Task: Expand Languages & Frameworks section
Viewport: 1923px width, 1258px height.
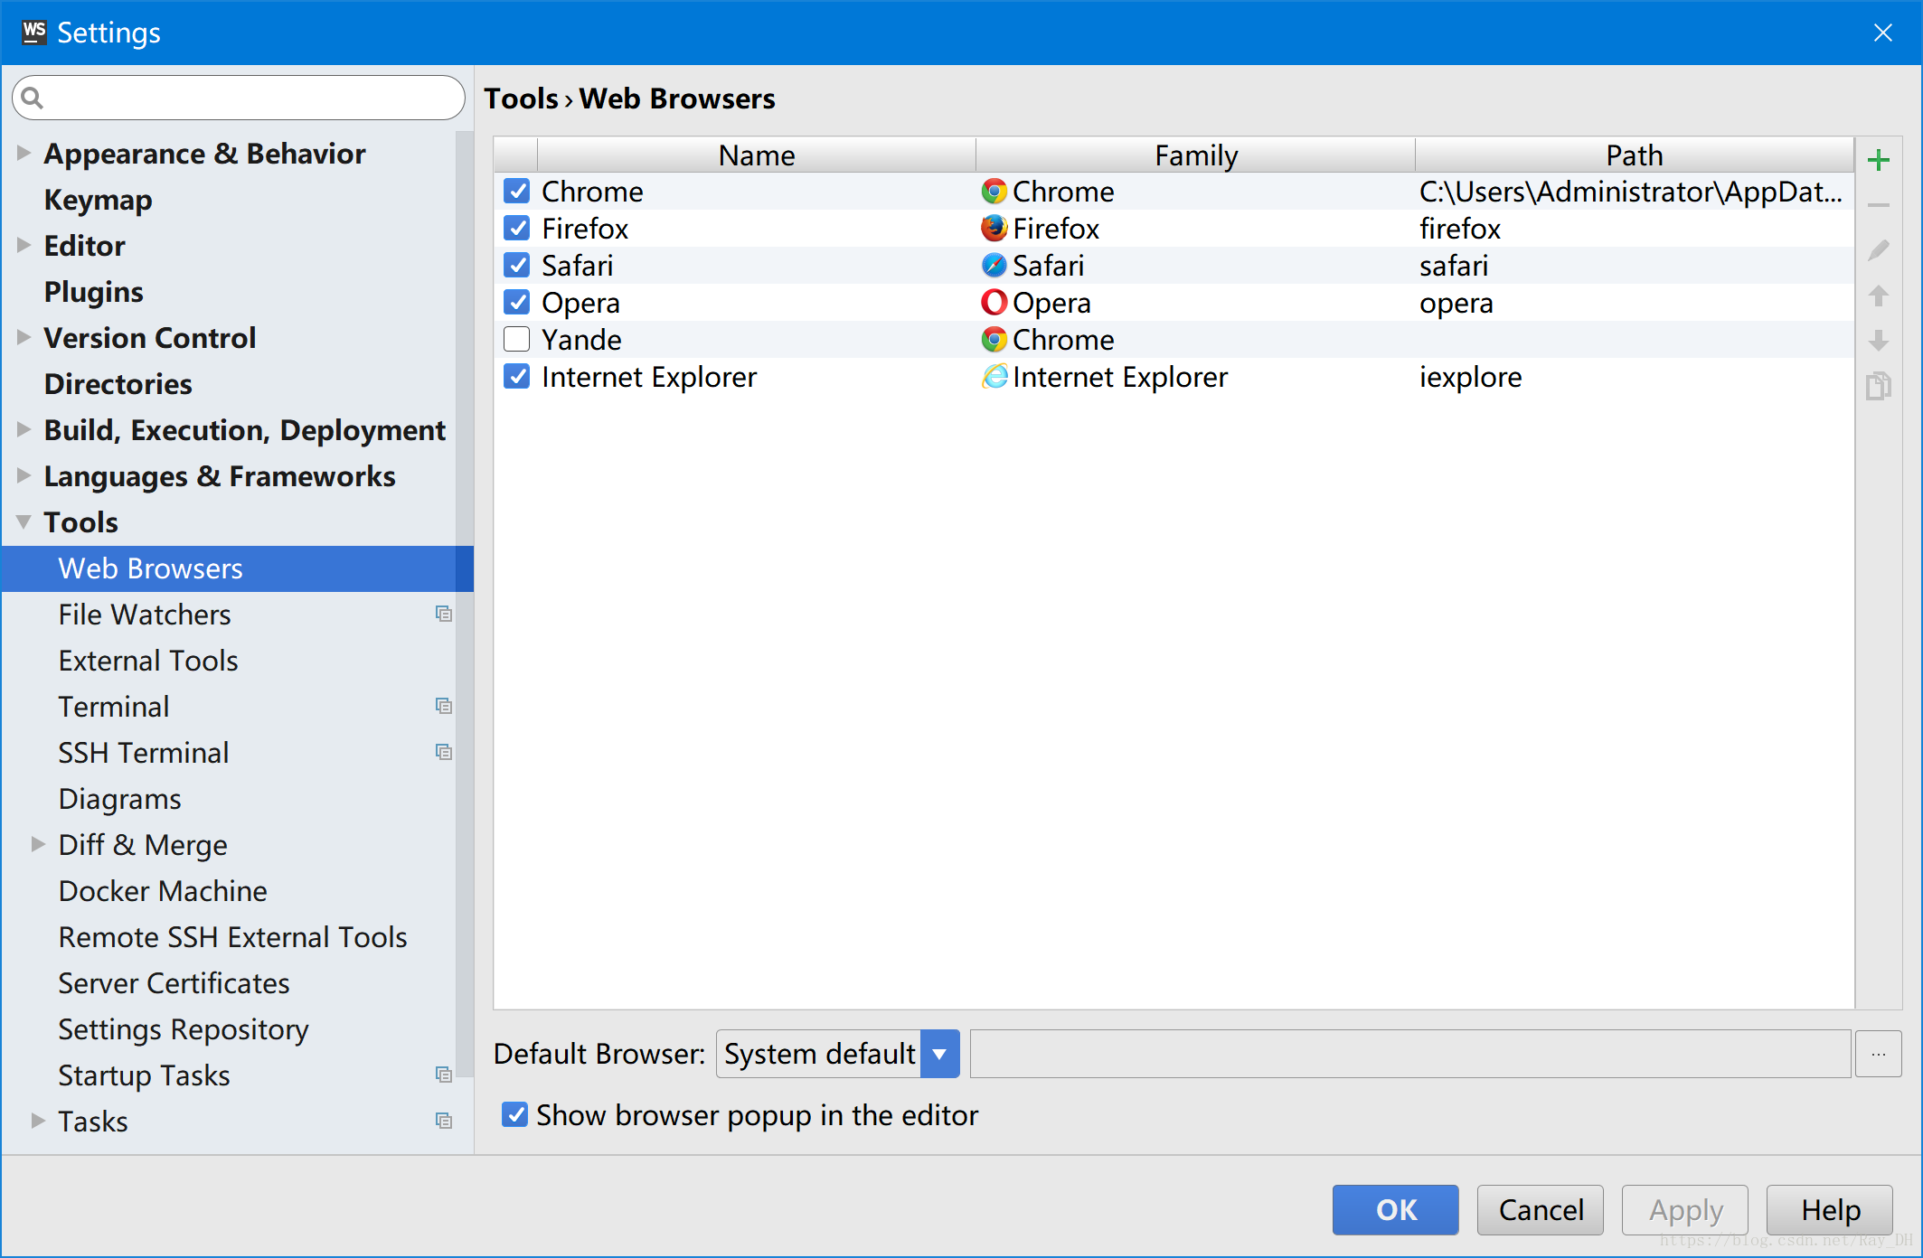Action: pyautogui.click(x=24, y=476)
